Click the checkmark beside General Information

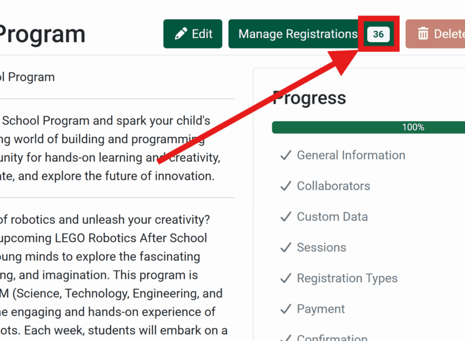[x=285, y=155]
